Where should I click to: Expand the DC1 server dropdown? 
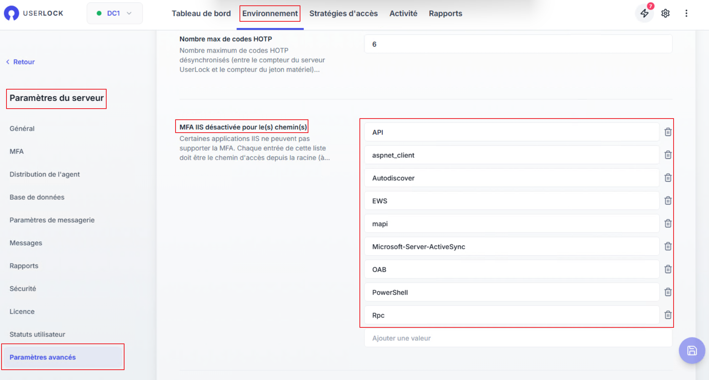point(115,13)
